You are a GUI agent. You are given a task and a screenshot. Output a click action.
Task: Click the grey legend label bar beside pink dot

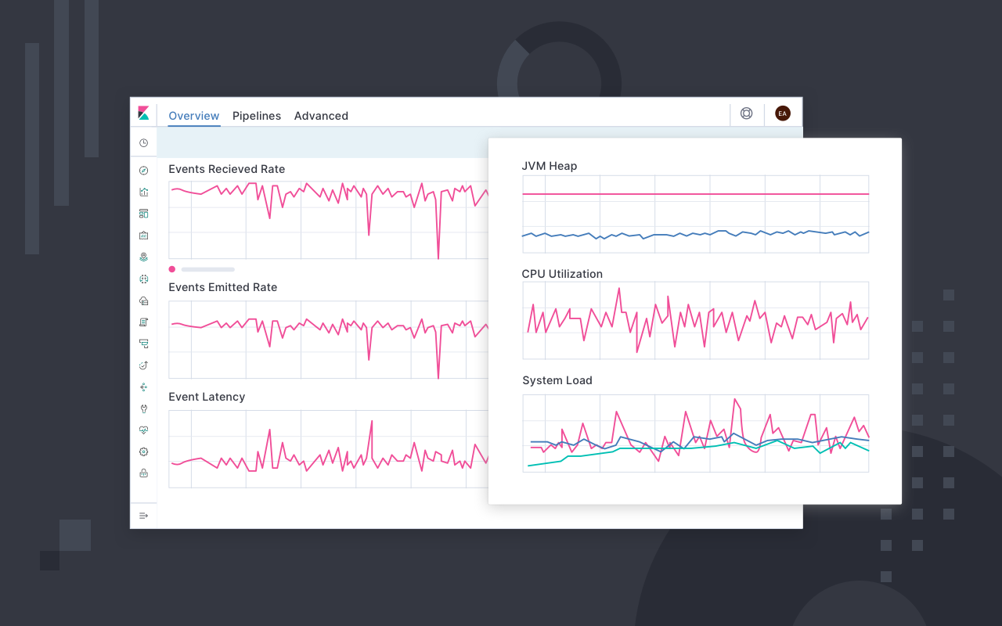pos(208,269)
